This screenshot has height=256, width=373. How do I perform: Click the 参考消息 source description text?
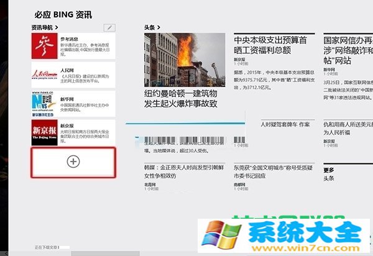click(x=85, y=50)
